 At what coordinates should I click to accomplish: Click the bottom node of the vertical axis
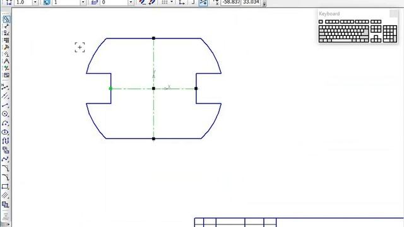[x=153, y=139]
